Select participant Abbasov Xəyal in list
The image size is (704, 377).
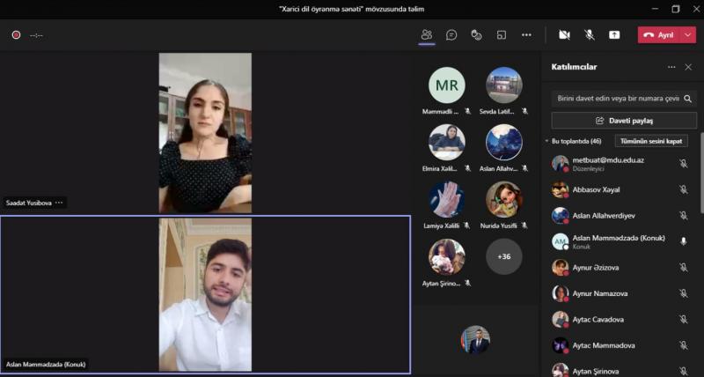pyautogui.click(x=620, y=189)
